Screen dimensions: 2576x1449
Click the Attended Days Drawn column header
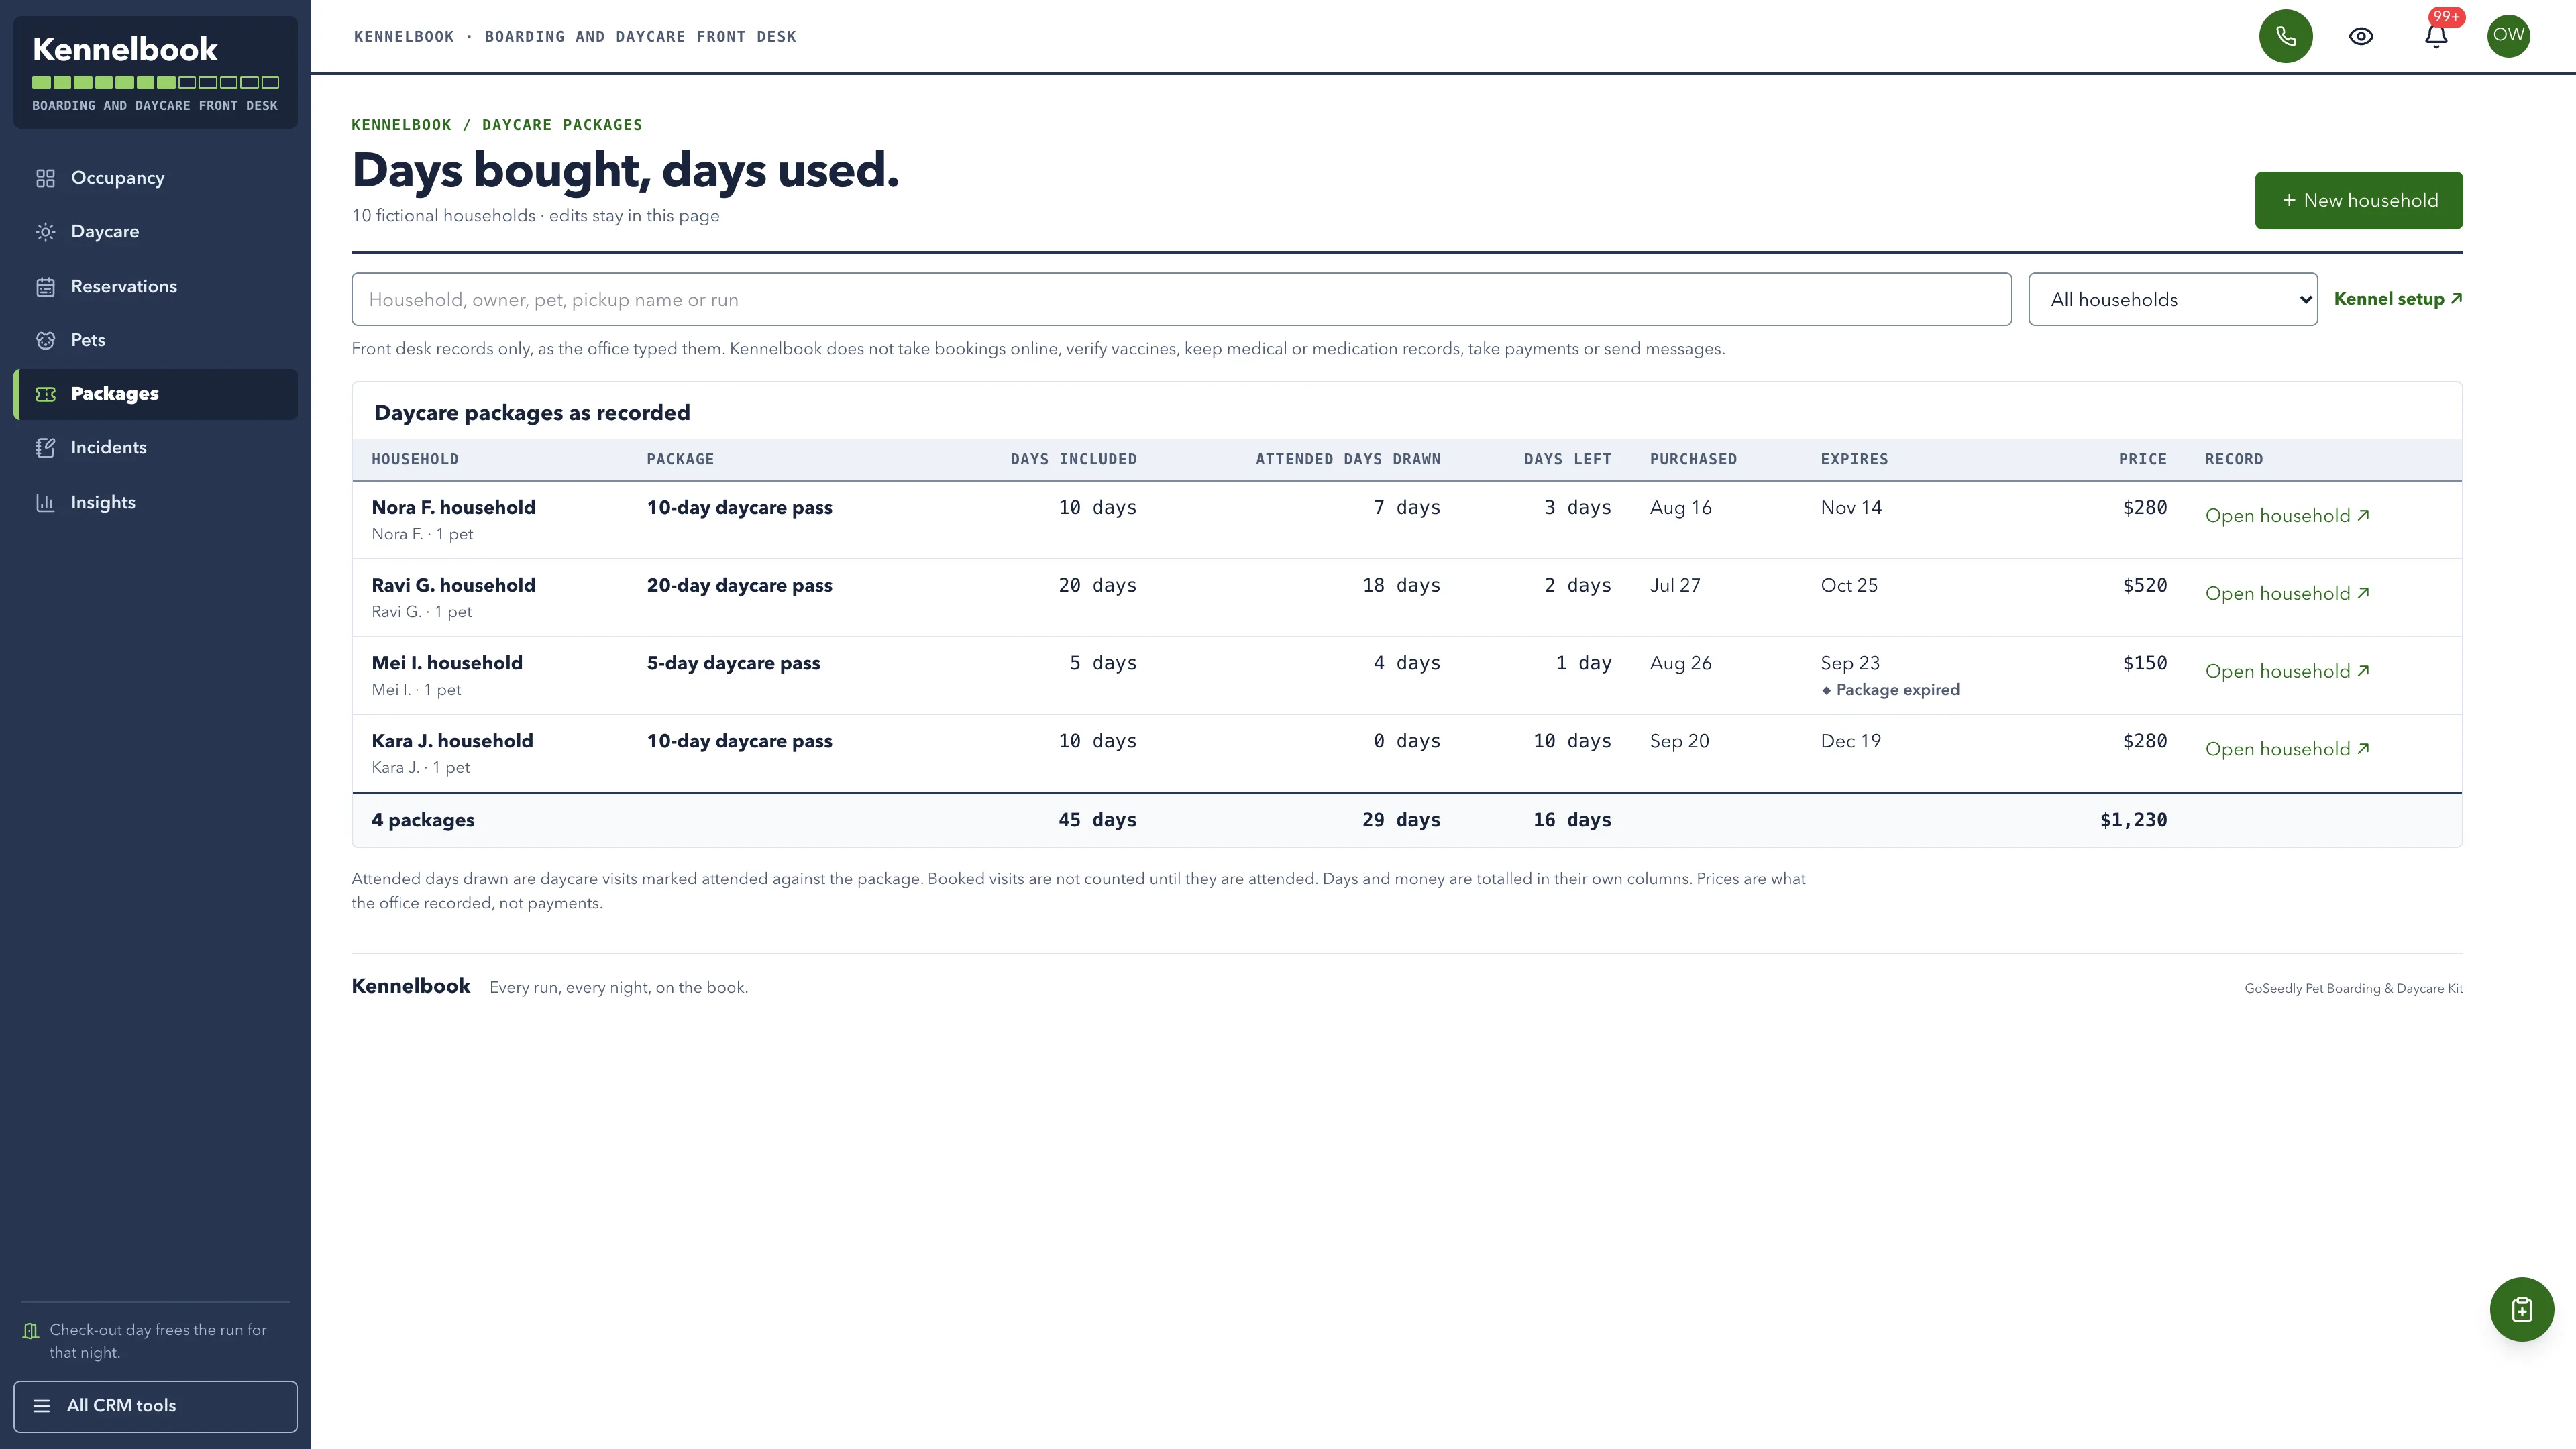[1347, 459]
